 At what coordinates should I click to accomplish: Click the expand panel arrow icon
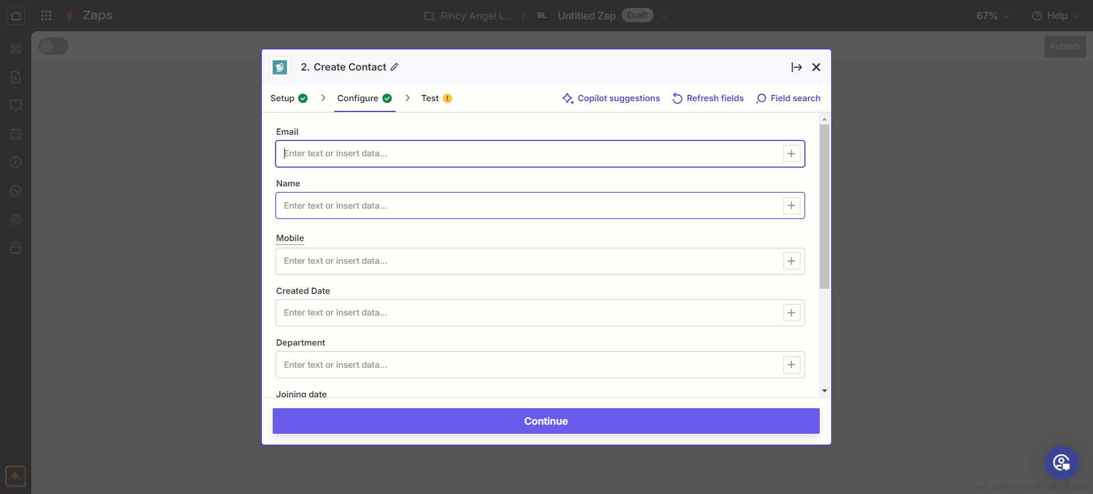point(796,67)
